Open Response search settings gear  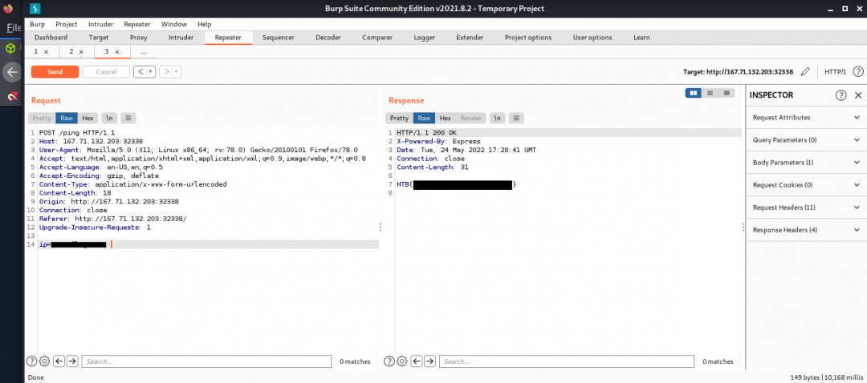point(402,361)
